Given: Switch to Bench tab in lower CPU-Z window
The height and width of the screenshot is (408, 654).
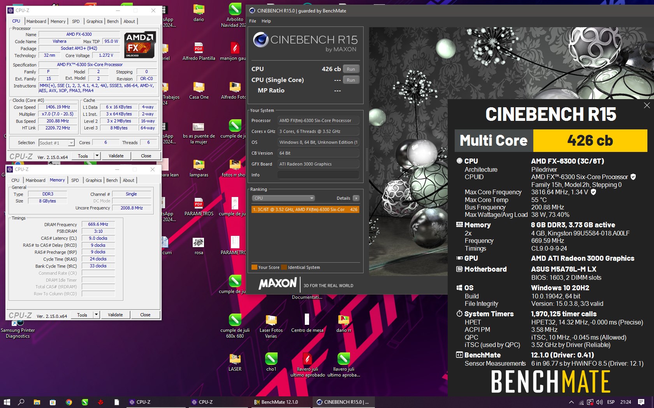Looking at the screenshot, I should (112, 180).
